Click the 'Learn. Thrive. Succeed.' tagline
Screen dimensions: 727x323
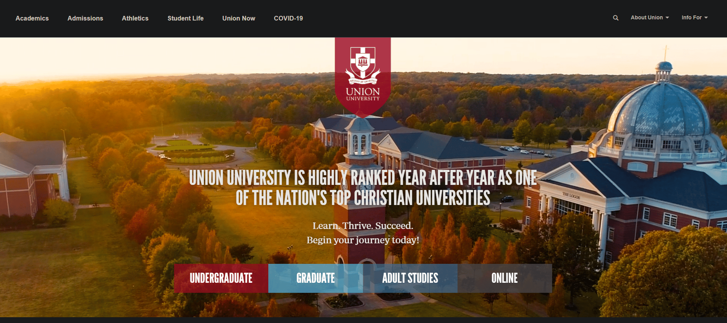click(363, 226)
